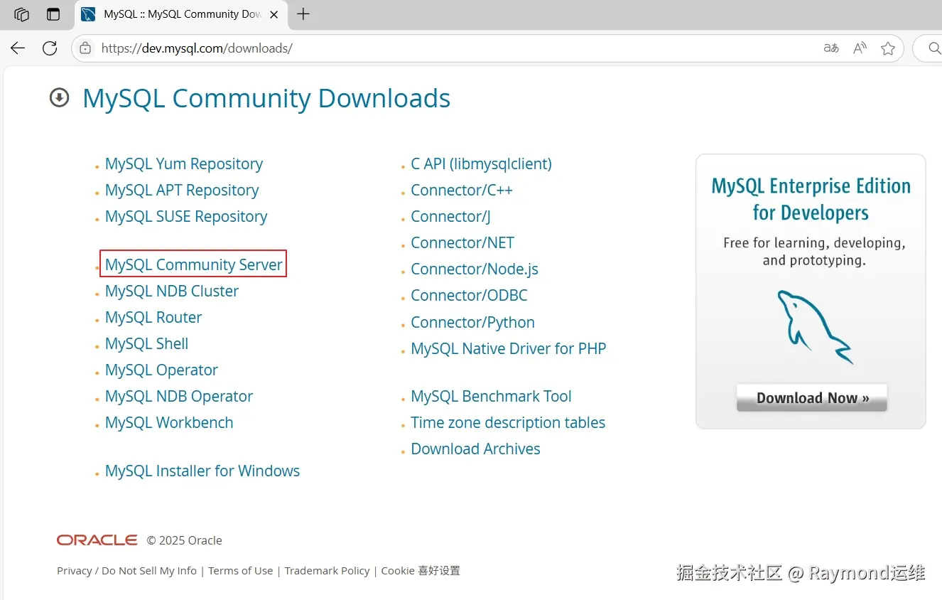Open Connector/Node.js link
Viewport: 942px width, 600px height.
click(475, 269)
